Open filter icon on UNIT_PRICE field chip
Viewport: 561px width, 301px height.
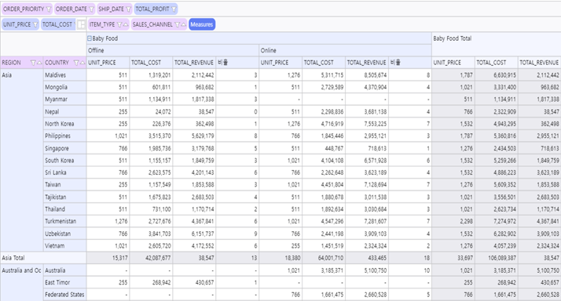(35, 24)
